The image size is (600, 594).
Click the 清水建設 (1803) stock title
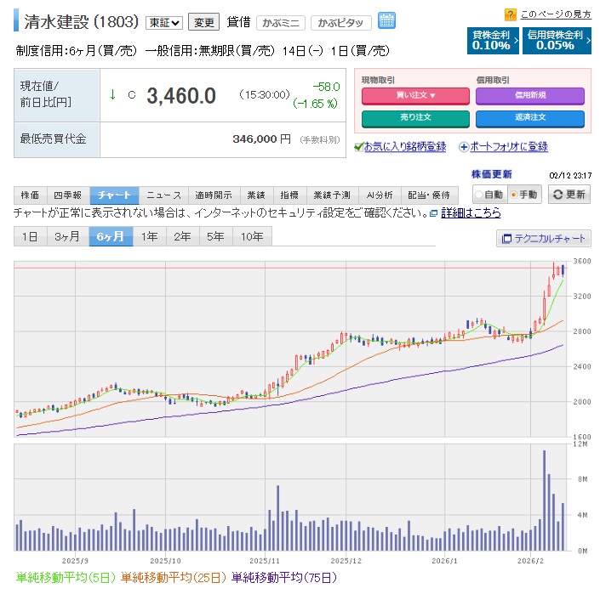pyautogui.click(x=81, y=22)
